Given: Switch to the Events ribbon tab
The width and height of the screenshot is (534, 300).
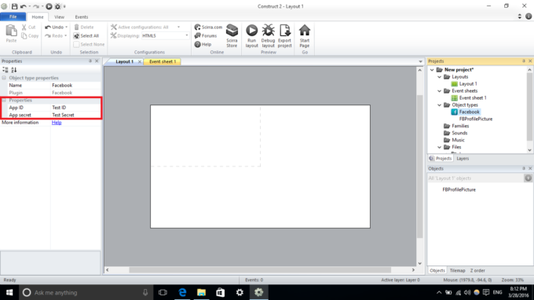Looking at the screenshot, I should click(x=82, y=16).
